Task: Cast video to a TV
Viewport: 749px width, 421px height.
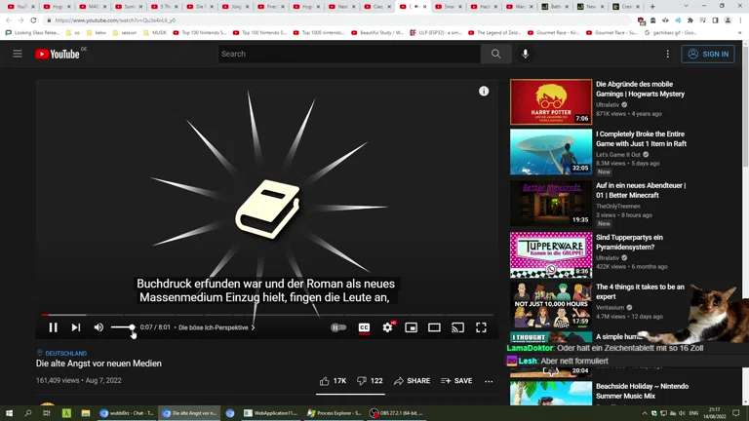Action: 457,328
